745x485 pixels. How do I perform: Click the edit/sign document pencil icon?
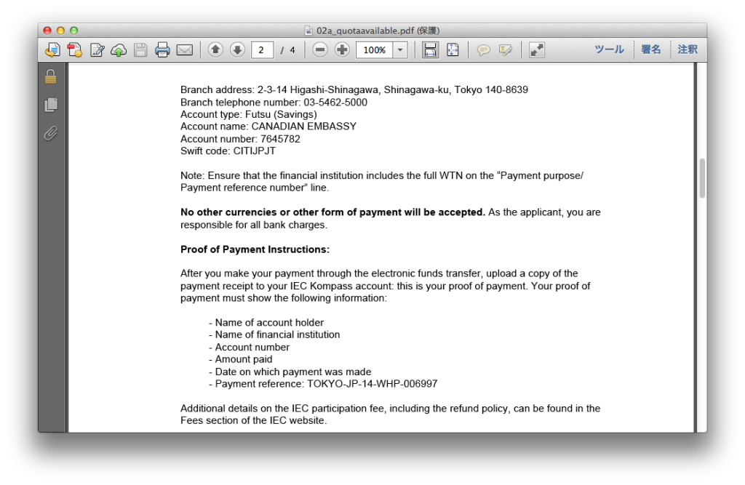pos(97,50)
